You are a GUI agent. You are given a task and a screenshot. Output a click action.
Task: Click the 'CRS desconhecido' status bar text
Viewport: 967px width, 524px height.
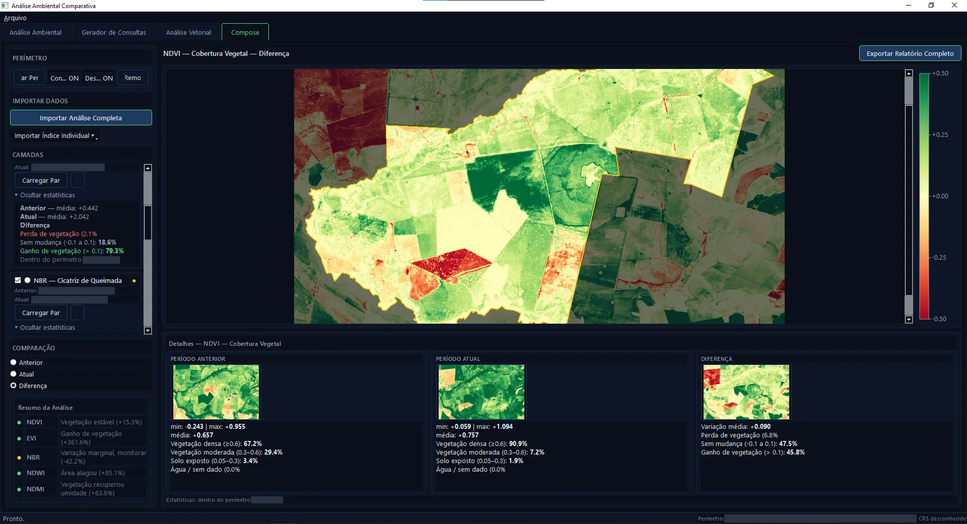pyautogui.click(x=942, y=518)
